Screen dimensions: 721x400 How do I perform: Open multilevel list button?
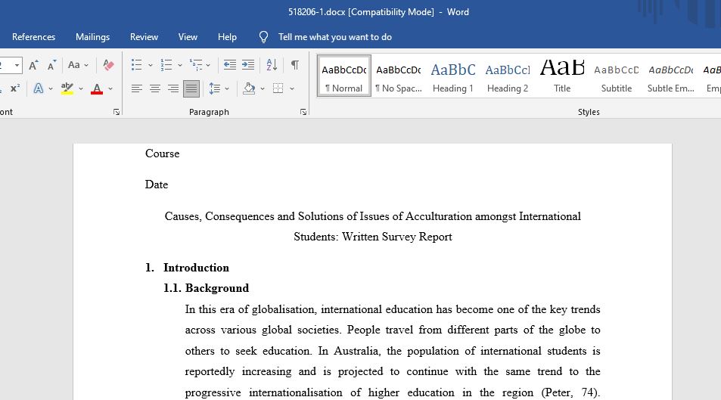pos(196,65)
